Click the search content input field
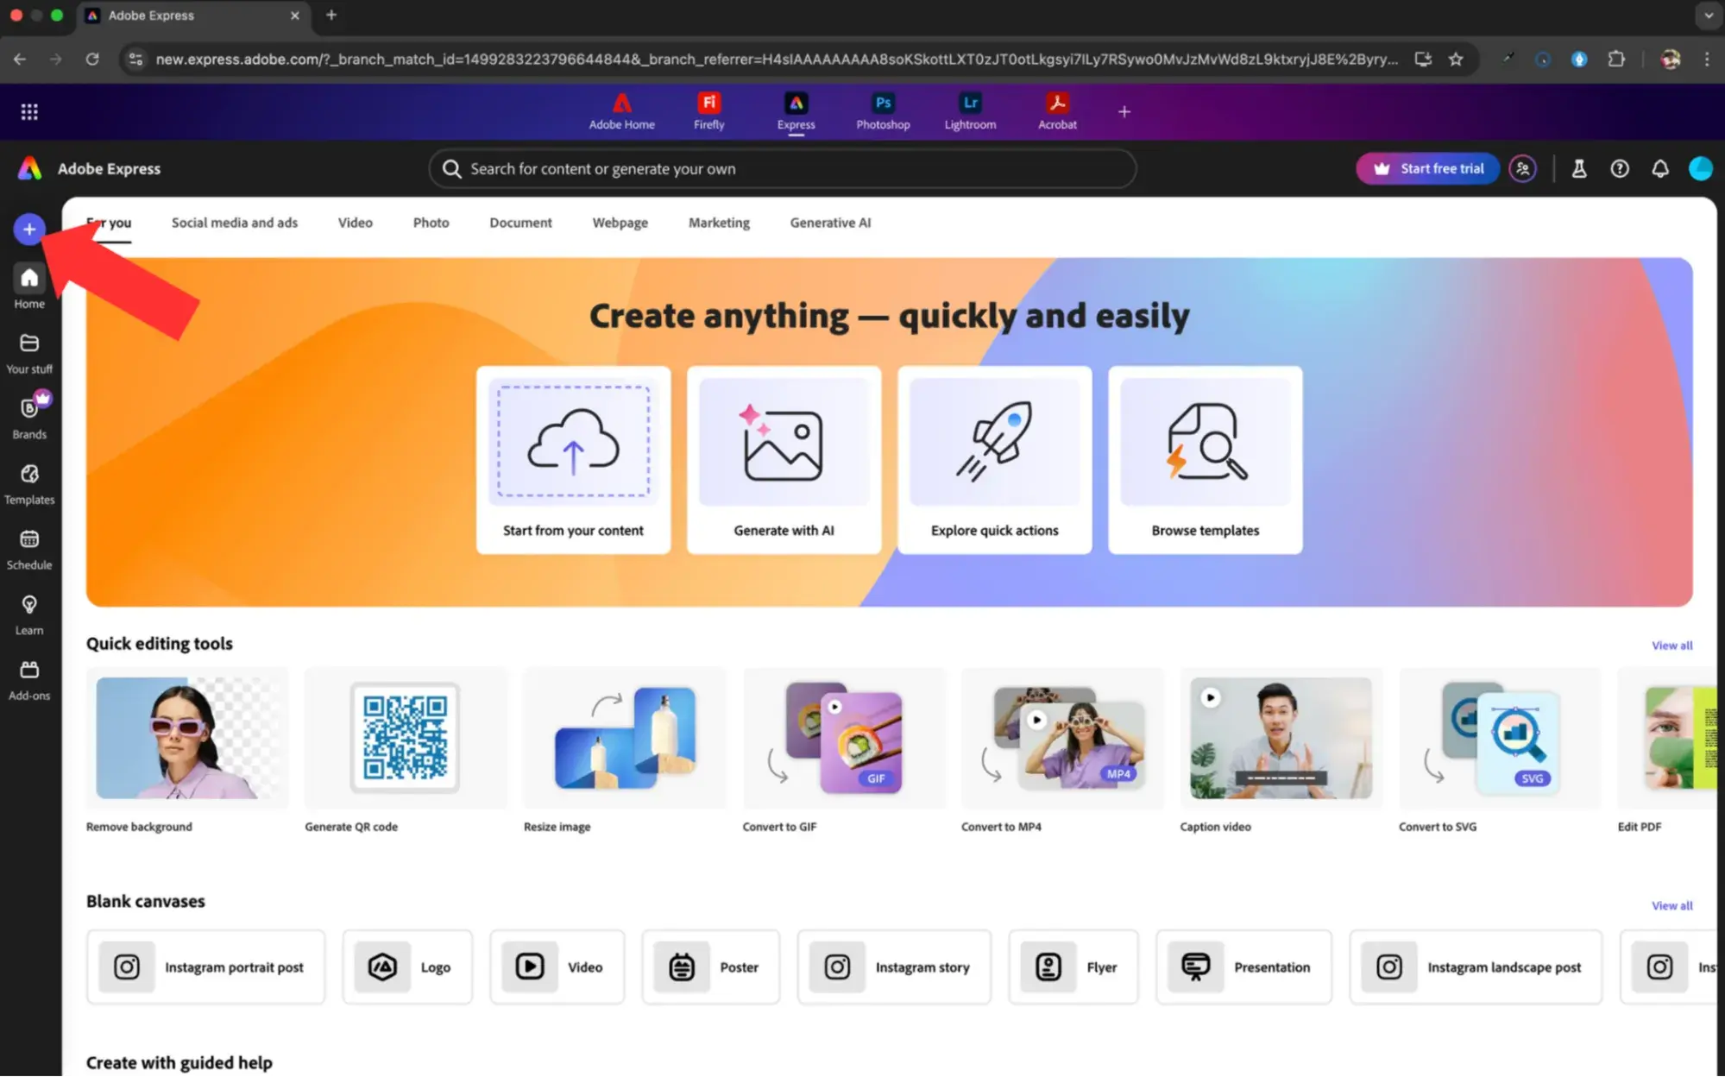This screenshot has width=1725, height=1077. click(781, 169)
